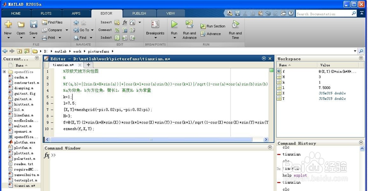368x191 pixels.
Task: Open the New dropdown arrow
Action: 8,38
